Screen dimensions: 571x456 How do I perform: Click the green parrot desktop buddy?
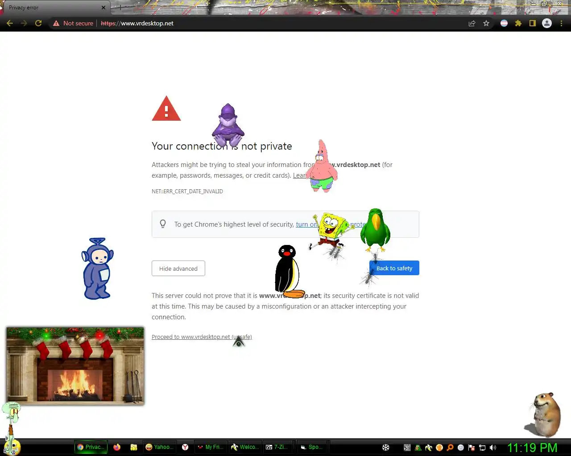[375, 230]
